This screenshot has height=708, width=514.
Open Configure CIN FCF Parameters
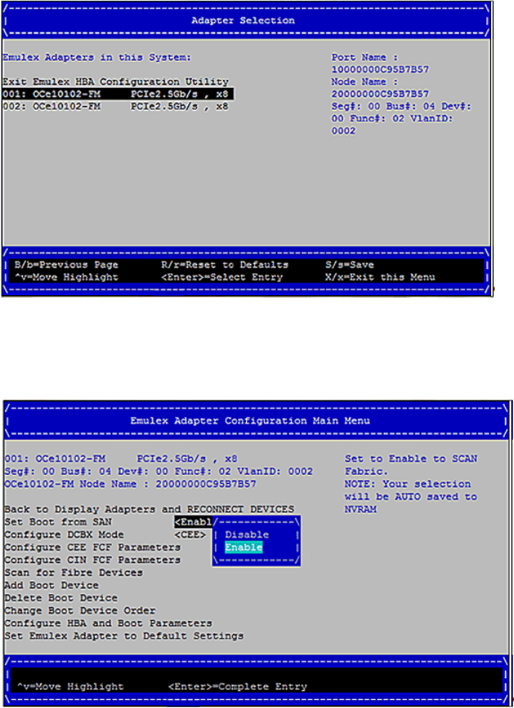tap(93, 560)
